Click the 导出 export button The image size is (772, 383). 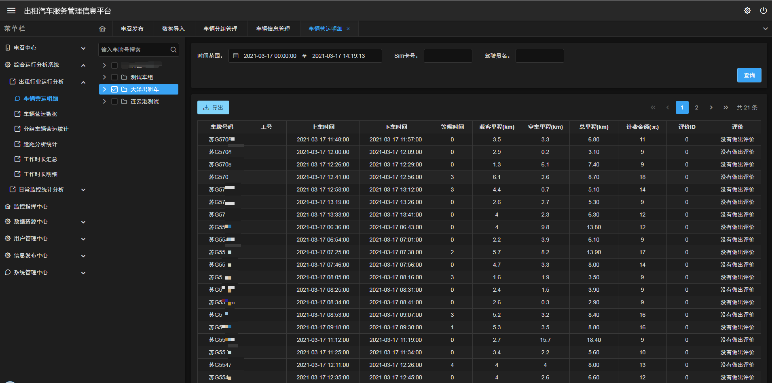[213, 107]
